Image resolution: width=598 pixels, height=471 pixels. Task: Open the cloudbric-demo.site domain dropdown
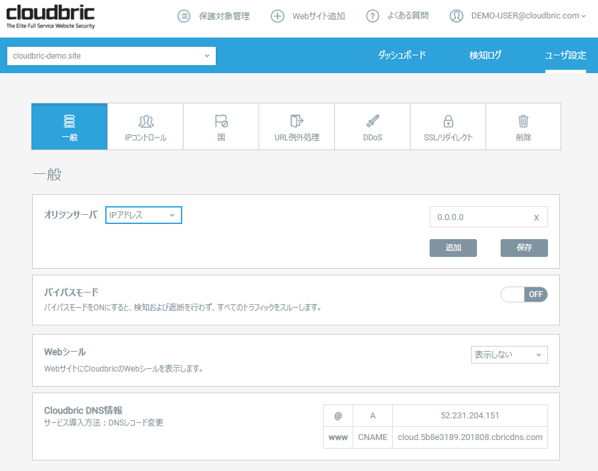pos(111,56)
